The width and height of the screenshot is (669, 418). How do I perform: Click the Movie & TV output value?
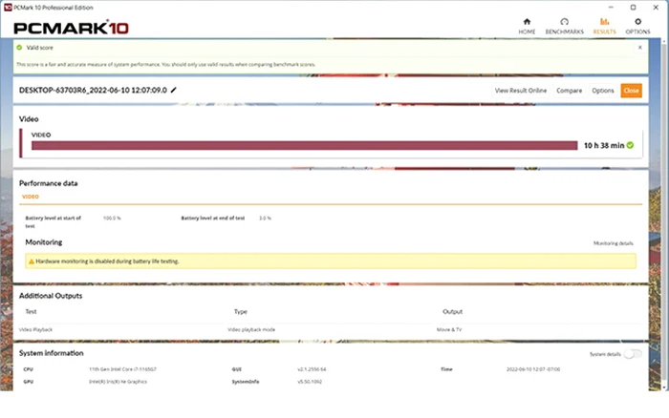[x=449, y=329]
